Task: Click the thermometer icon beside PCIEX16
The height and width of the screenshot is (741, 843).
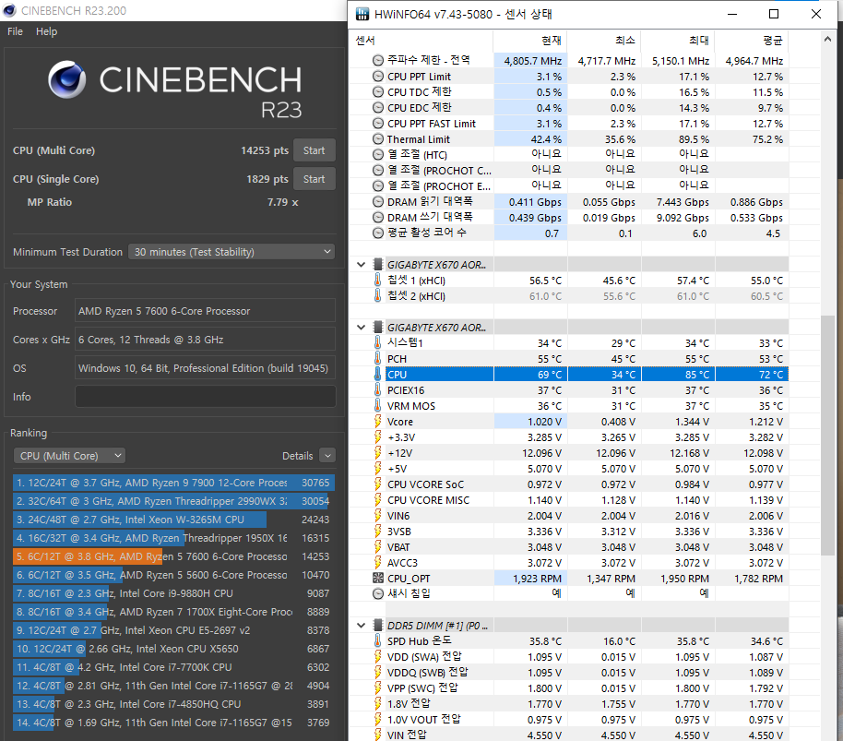Action: click(377, 389)
